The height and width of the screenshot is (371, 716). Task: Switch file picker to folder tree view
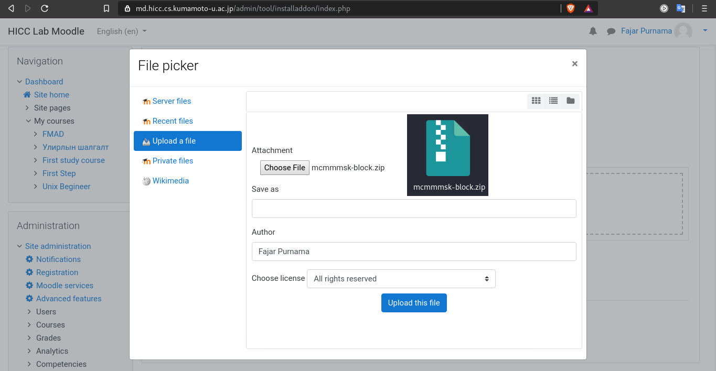(571, 101)
